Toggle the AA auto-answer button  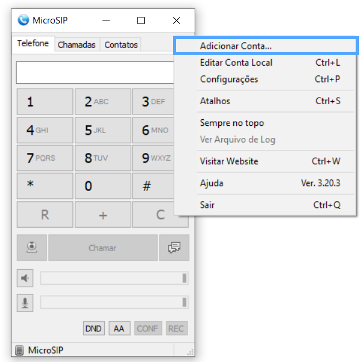point(119,328)
